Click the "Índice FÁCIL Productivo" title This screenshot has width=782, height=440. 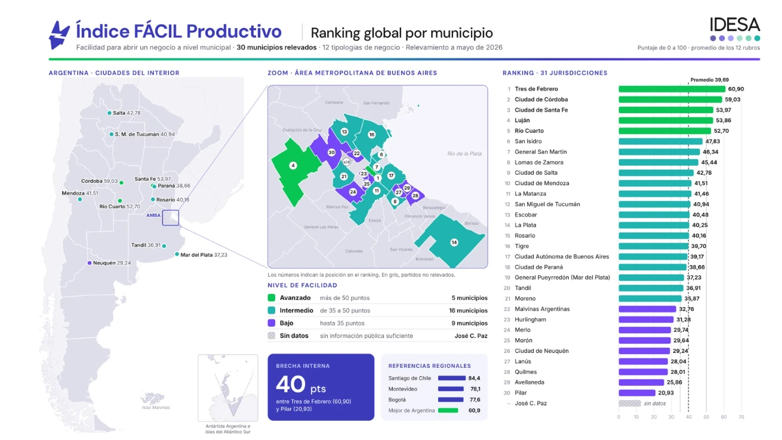coord(178,31)
